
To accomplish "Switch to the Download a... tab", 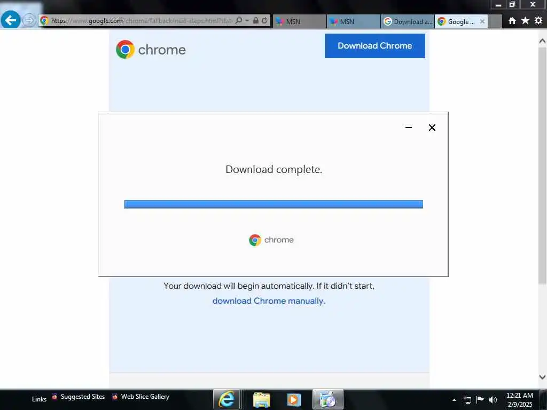I will (x=408, y=21).
